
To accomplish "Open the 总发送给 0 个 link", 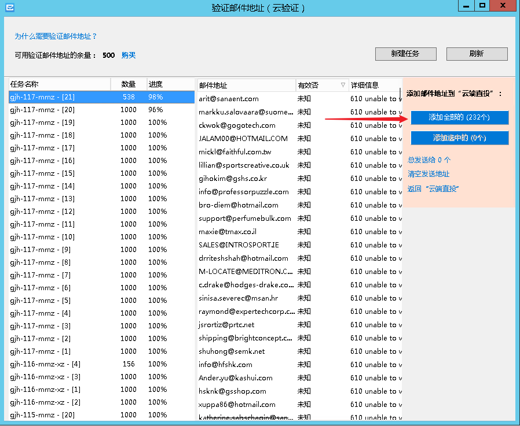I will tap(429, 160).
